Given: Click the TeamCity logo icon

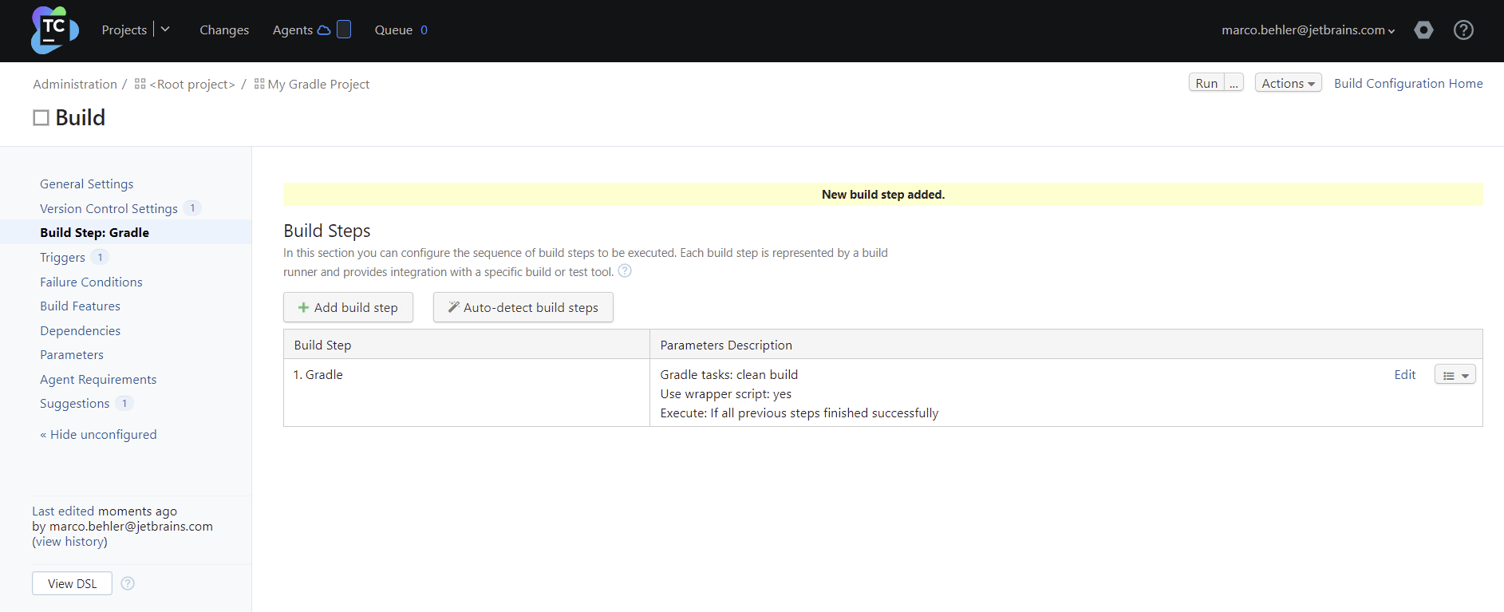Looking at the screenshot, I should (54, 30).
